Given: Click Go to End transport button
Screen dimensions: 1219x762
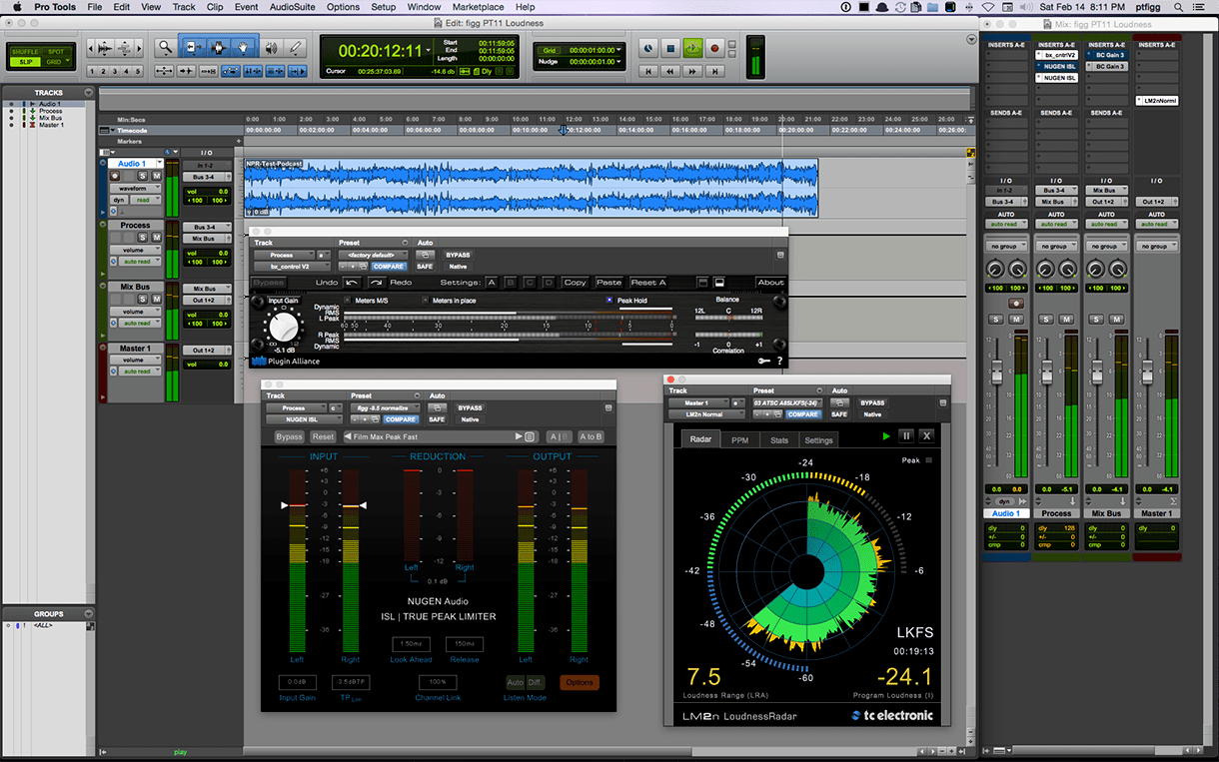Looking at the screenshot, I should 714,71.
